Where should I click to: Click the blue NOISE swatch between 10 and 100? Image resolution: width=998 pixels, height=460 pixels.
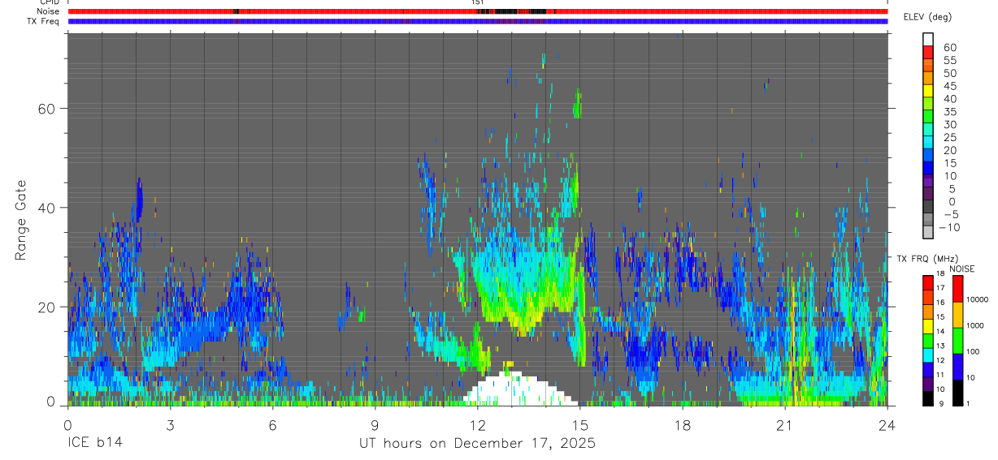pyautogui.click(x=957, y=366)
